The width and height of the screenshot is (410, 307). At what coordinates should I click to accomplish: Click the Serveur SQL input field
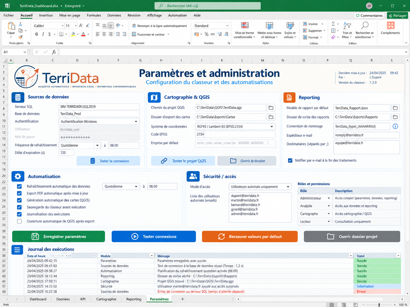point(99,107)
